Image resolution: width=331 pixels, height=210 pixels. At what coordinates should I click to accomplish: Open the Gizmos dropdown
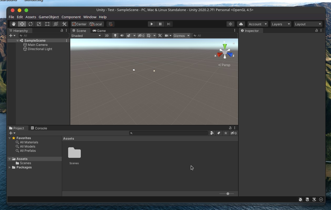pyautogui.click(x=181, y=36)
